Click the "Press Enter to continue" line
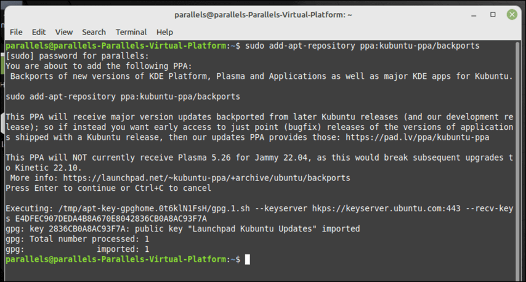Viewport: 526px width, 282px height. [108, 188]
